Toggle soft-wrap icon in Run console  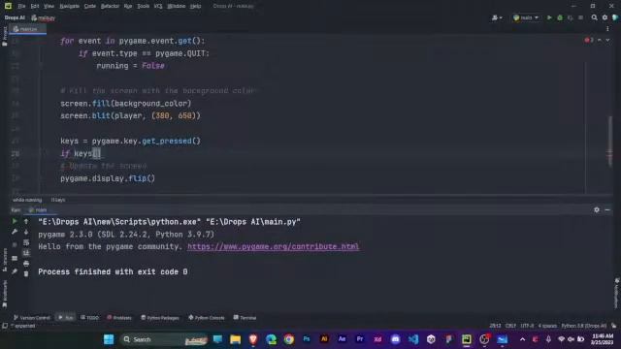pyautogui.click(x=26, y=242)
